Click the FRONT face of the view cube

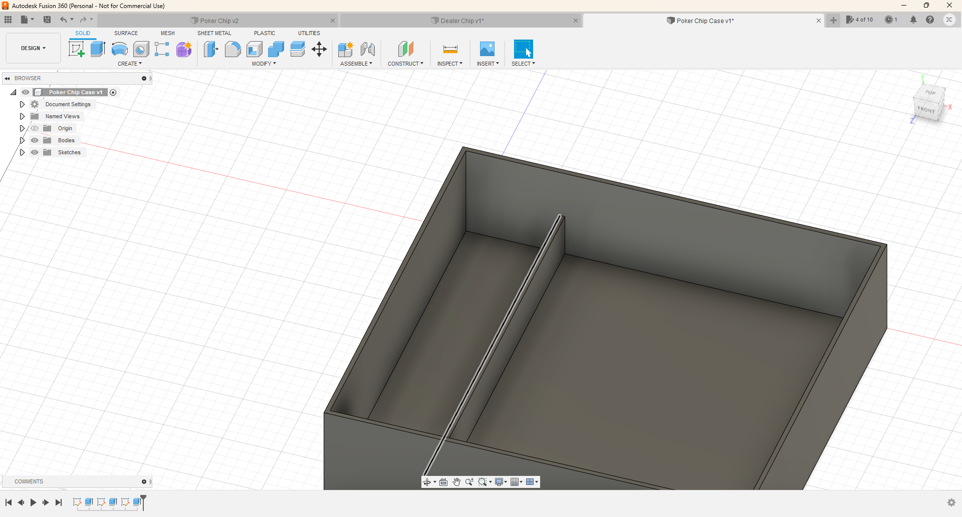pos(926,109)
